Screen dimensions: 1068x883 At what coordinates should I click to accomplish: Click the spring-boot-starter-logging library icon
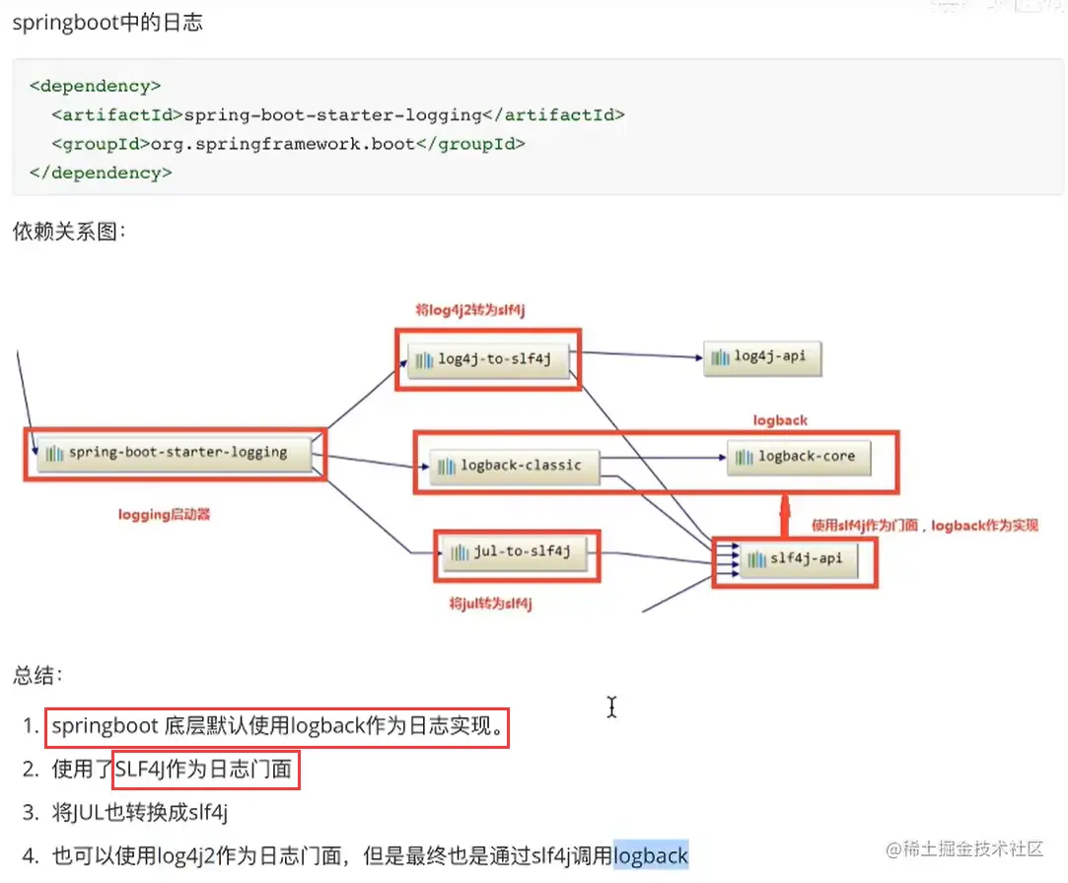click(54, 454)
